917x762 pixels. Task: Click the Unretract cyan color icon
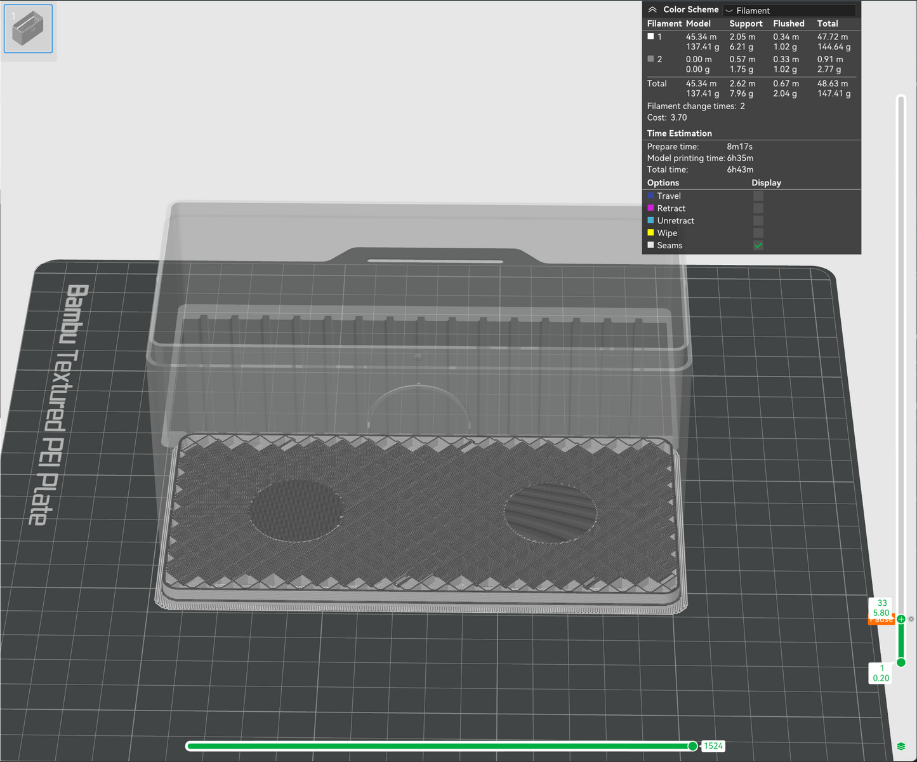(650, 220)
